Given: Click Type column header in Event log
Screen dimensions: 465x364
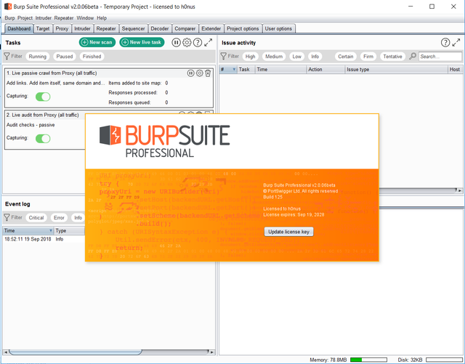Looking at the screenshot, I should [x=70, y=230].
